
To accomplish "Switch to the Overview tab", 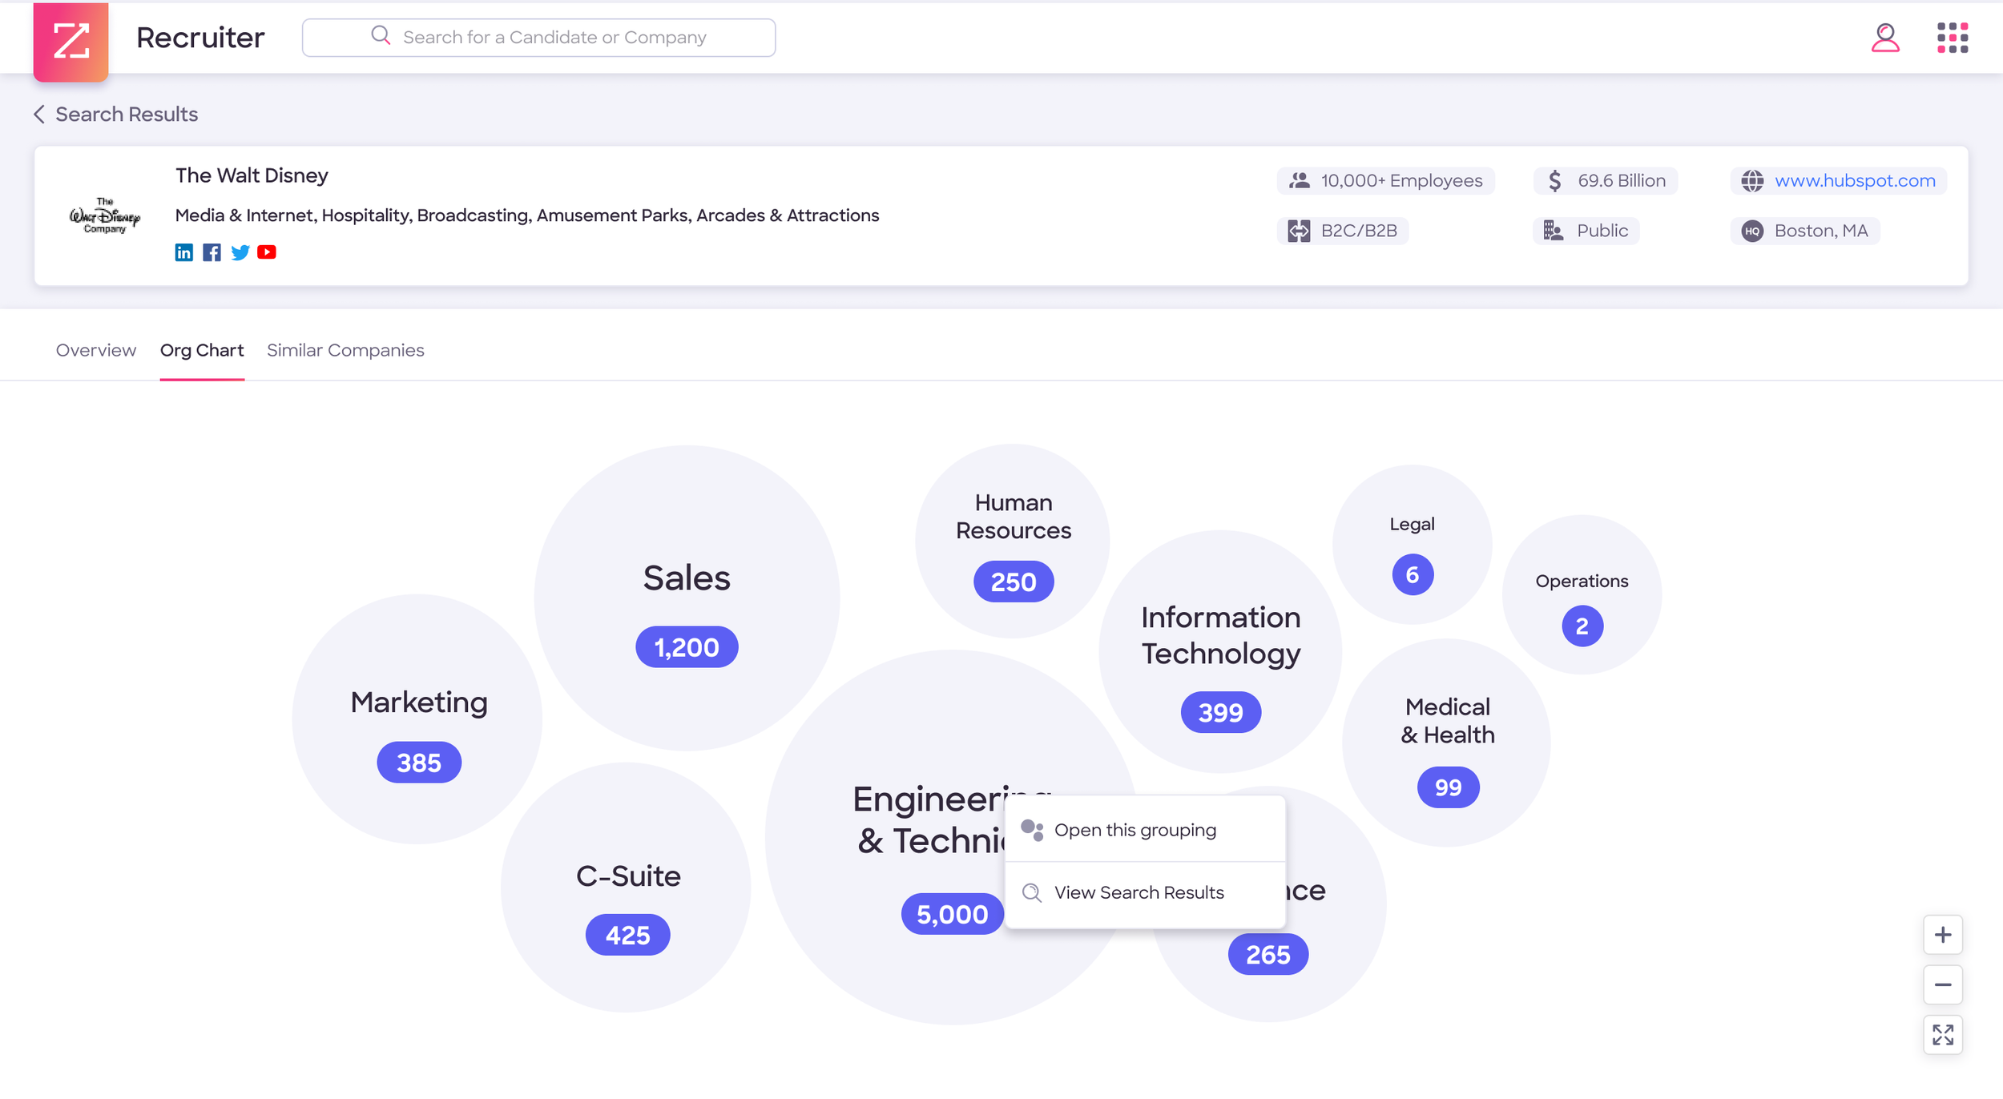I will 96,350.
